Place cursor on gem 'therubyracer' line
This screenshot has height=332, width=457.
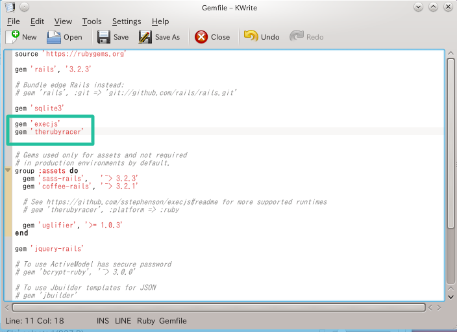coord(49,132)
